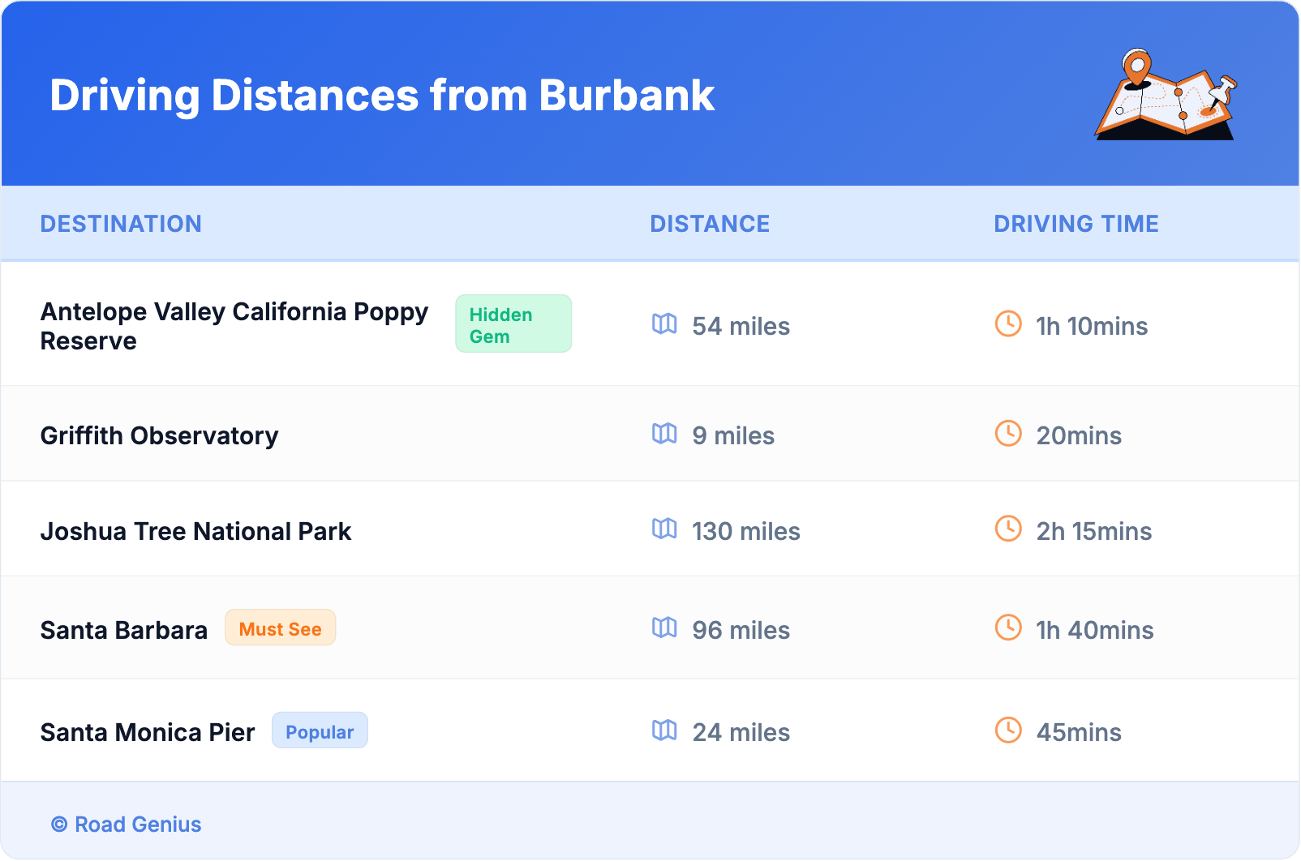Click clock icon next to 45mins
This screenshot has height=861, width=1301.
[x=1008, y=730]
